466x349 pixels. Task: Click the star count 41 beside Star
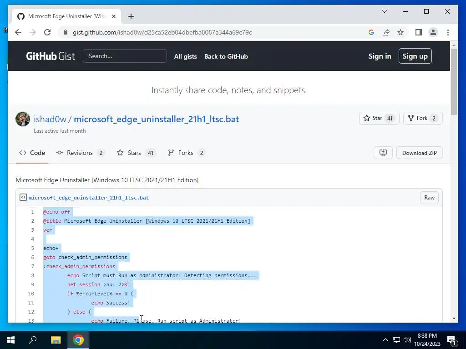pyautogui.click(x=390, y=119)
